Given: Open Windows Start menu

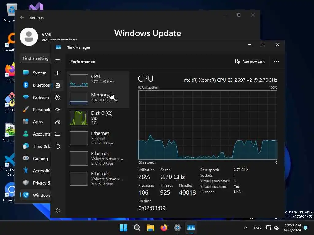Looking at the screenshot, I should 123,228.
